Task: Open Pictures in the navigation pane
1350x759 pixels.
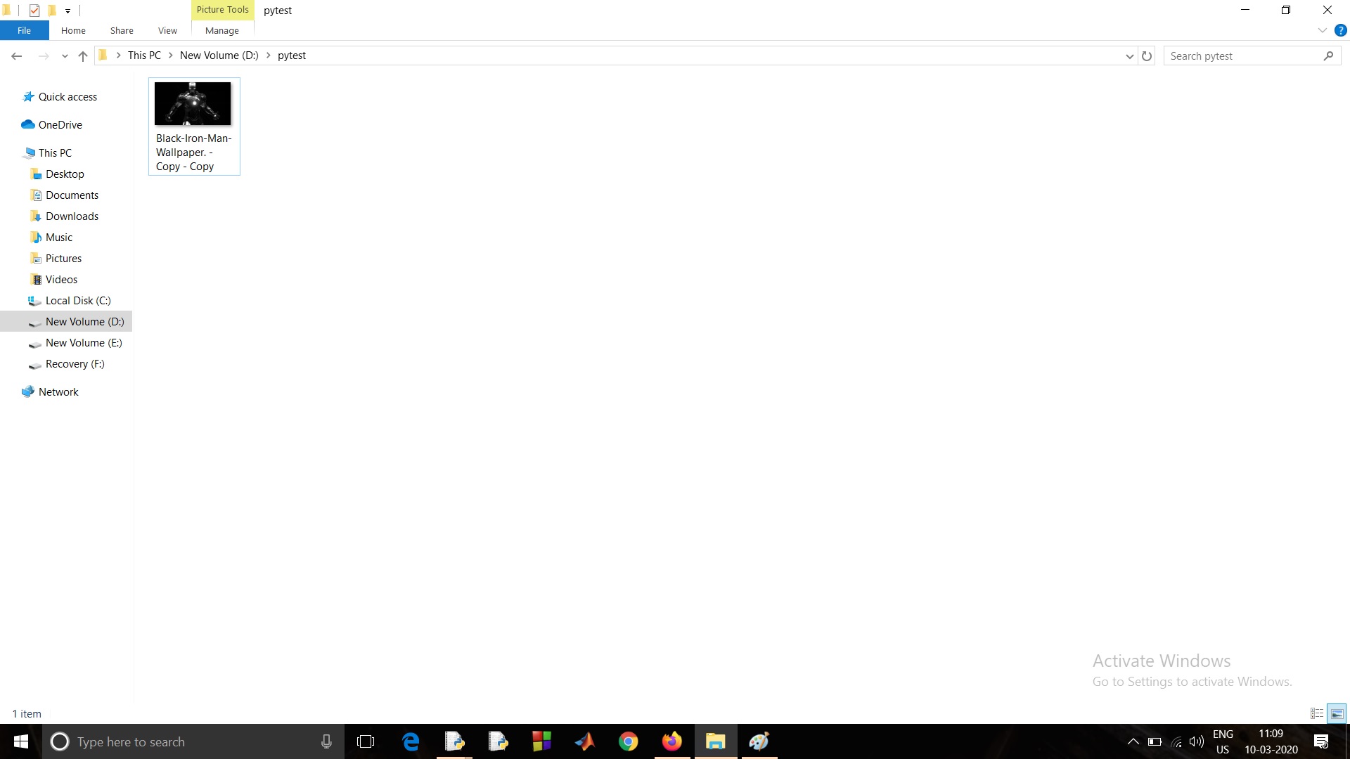Action: pyautogui.click(x=63, y=259)
